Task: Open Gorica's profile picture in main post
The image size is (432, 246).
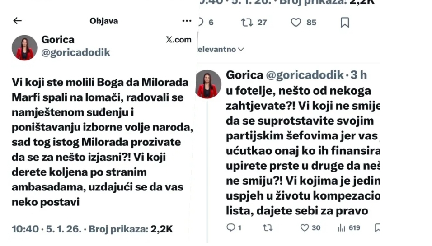Action: [24, 47]
